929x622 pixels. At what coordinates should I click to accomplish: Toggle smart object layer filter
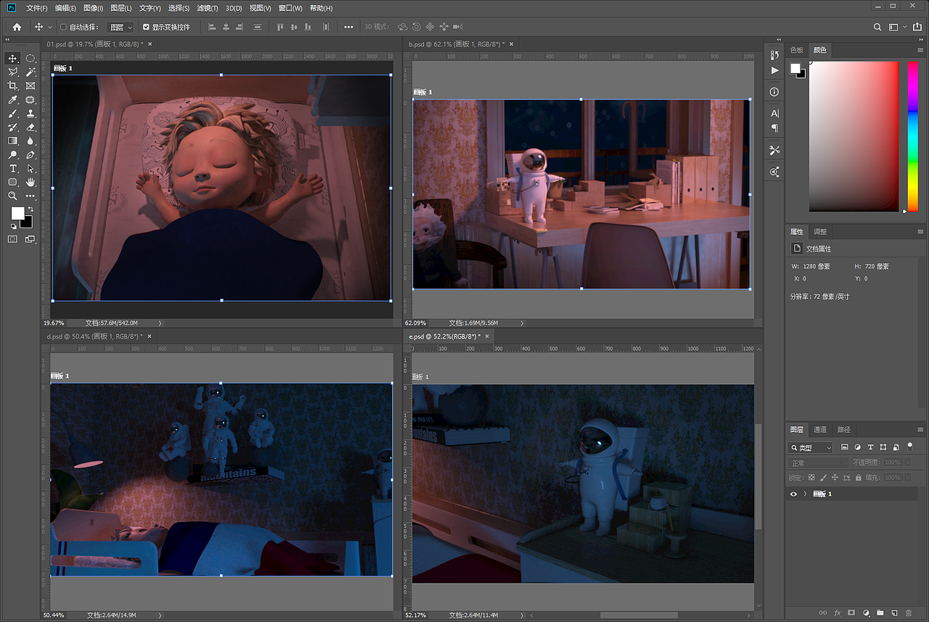pos(896,447)
